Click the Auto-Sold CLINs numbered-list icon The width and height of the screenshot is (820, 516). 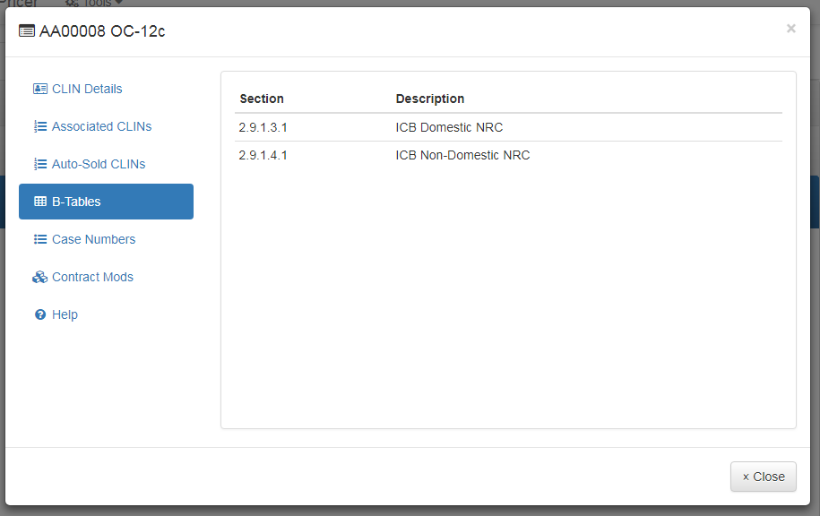pos(39,163)
